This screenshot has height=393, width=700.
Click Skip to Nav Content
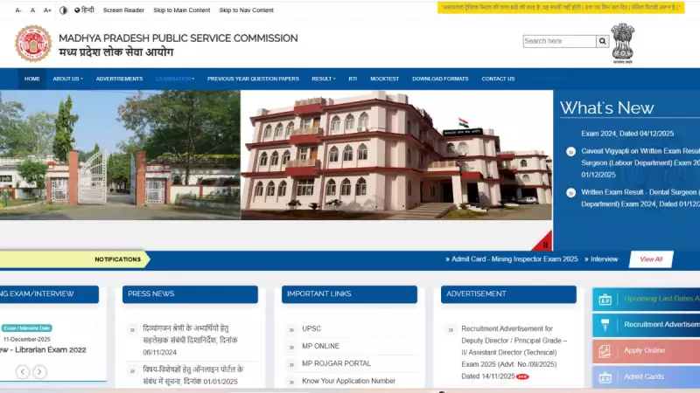tap(247, 10)
